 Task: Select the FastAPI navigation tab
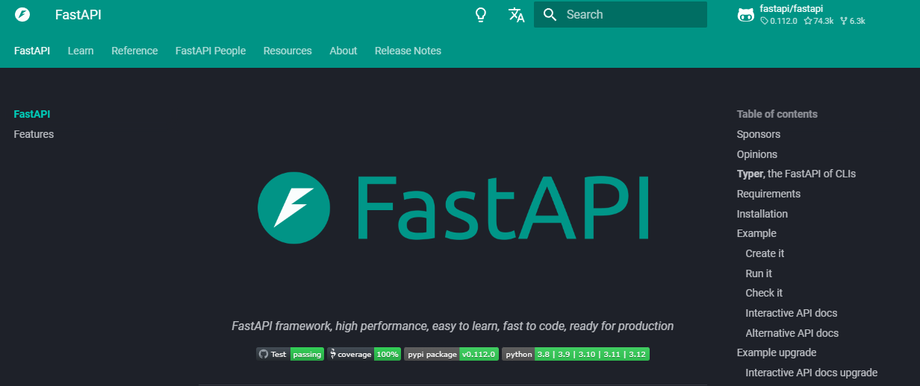(x=32, y=51)
